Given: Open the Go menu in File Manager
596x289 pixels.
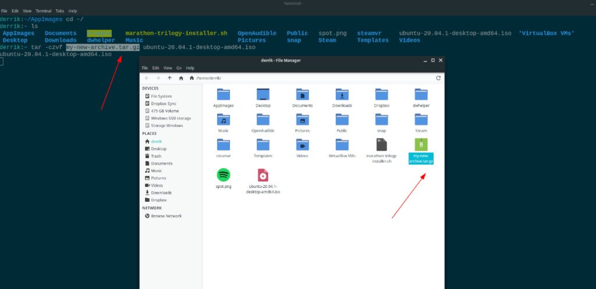Looking at the screenshot, I should click(x=179, y=68).
